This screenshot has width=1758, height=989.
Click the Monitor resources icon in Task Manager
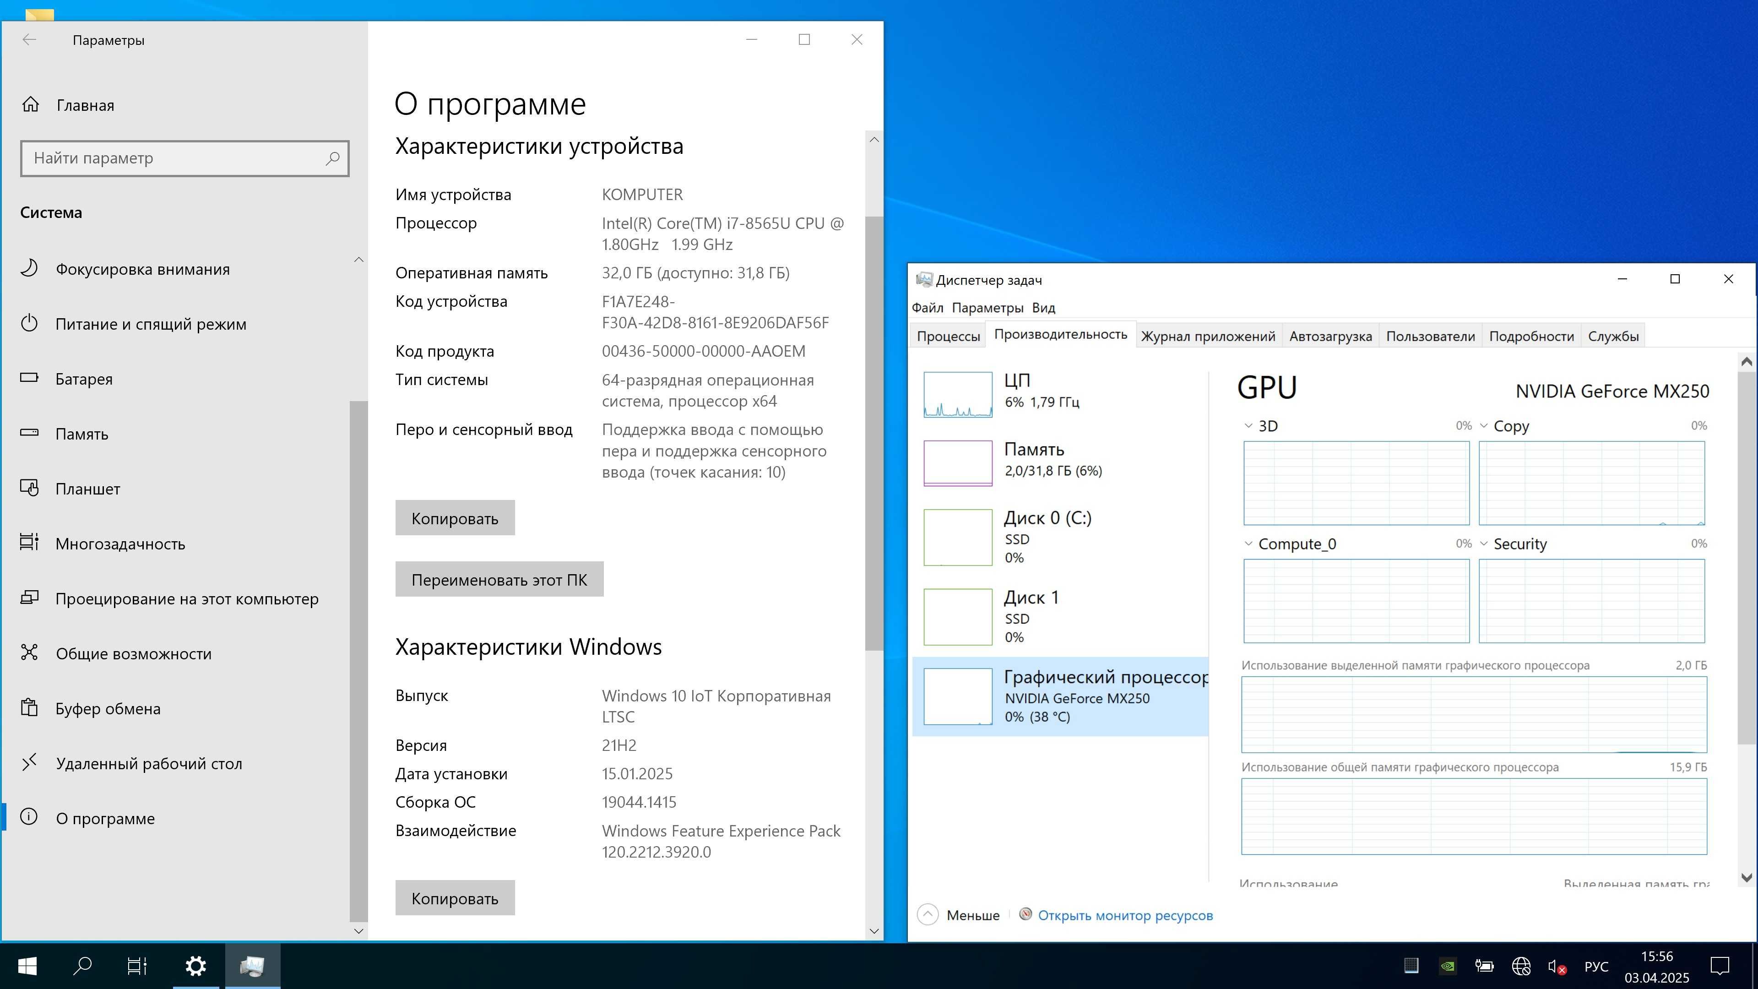[x=1025, y=914]
